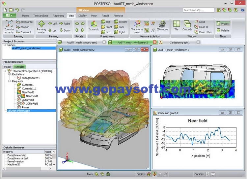
Task: Switch to Cartesian graph1 document tab
Action: coord(179,42)
